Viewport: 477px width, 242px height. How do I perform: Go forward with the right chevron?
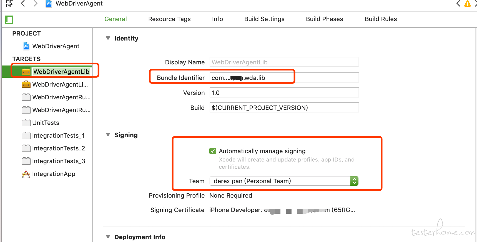tap(35, 3)
